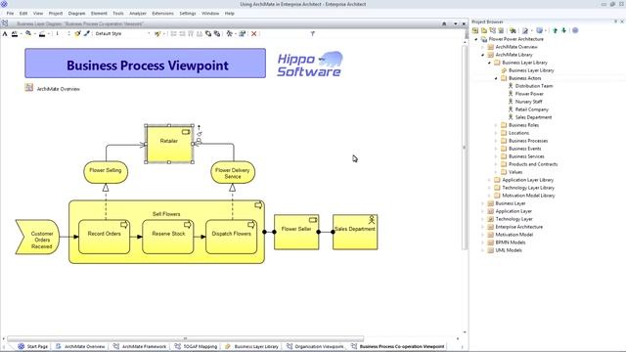Open the Default Style dropdown
This screenshot has height=352, width=626.
[x=121, y=33]
